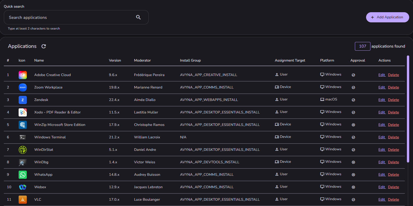Delete the VLC application

[393, 200]
